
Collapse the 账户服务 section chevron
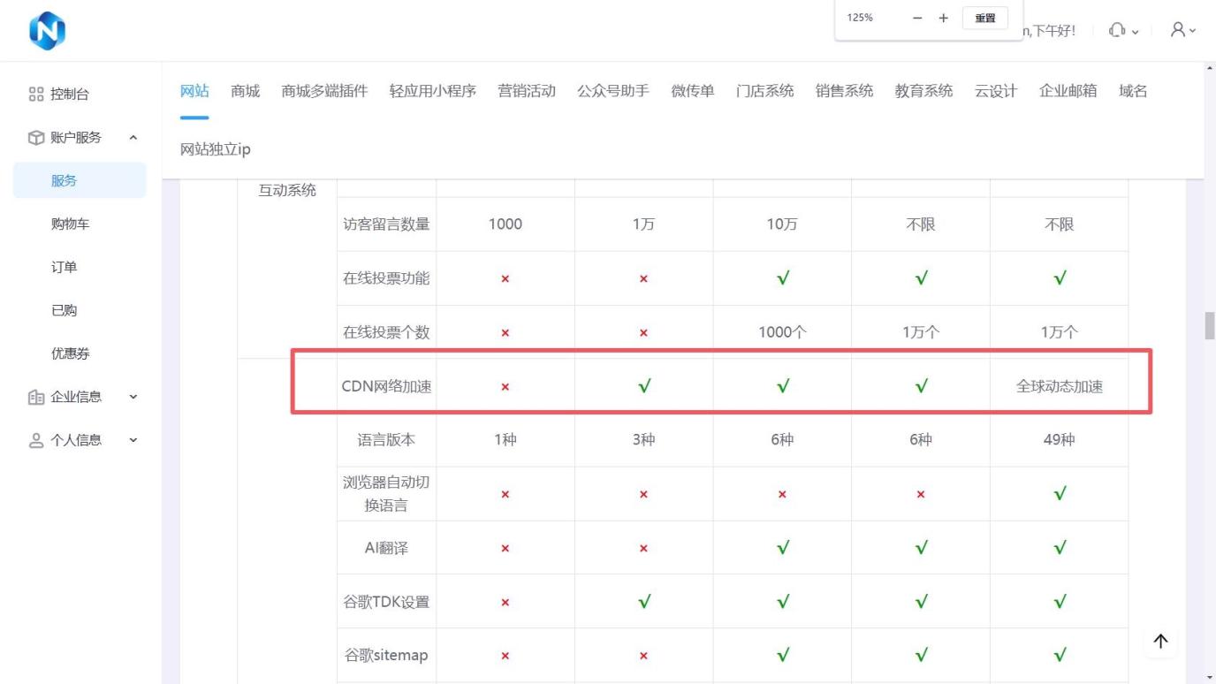[133, 138]
